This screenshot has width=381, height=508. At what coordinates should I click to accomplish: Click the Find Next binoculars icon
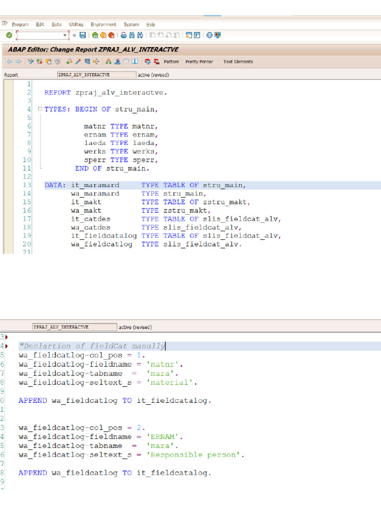[x=140, y=35]
